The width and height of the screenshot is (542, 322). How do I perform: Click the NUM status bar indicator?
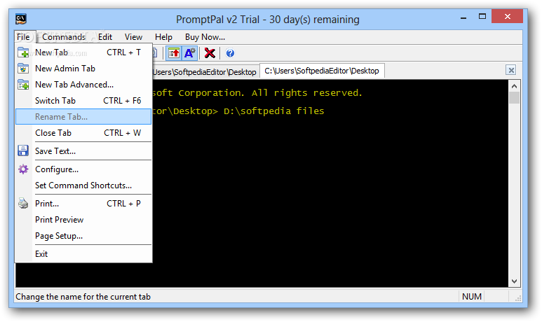click(472, 297)
